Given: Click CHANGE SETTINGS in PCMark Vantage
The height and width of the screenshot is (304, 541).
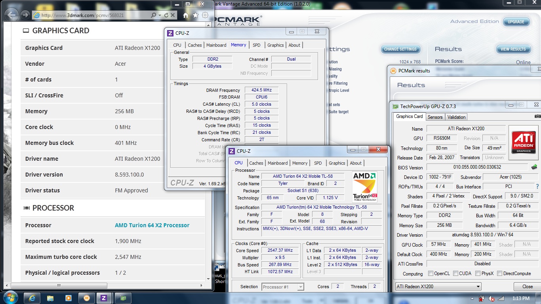Looking at the screenshot, I should click(400, 49).
